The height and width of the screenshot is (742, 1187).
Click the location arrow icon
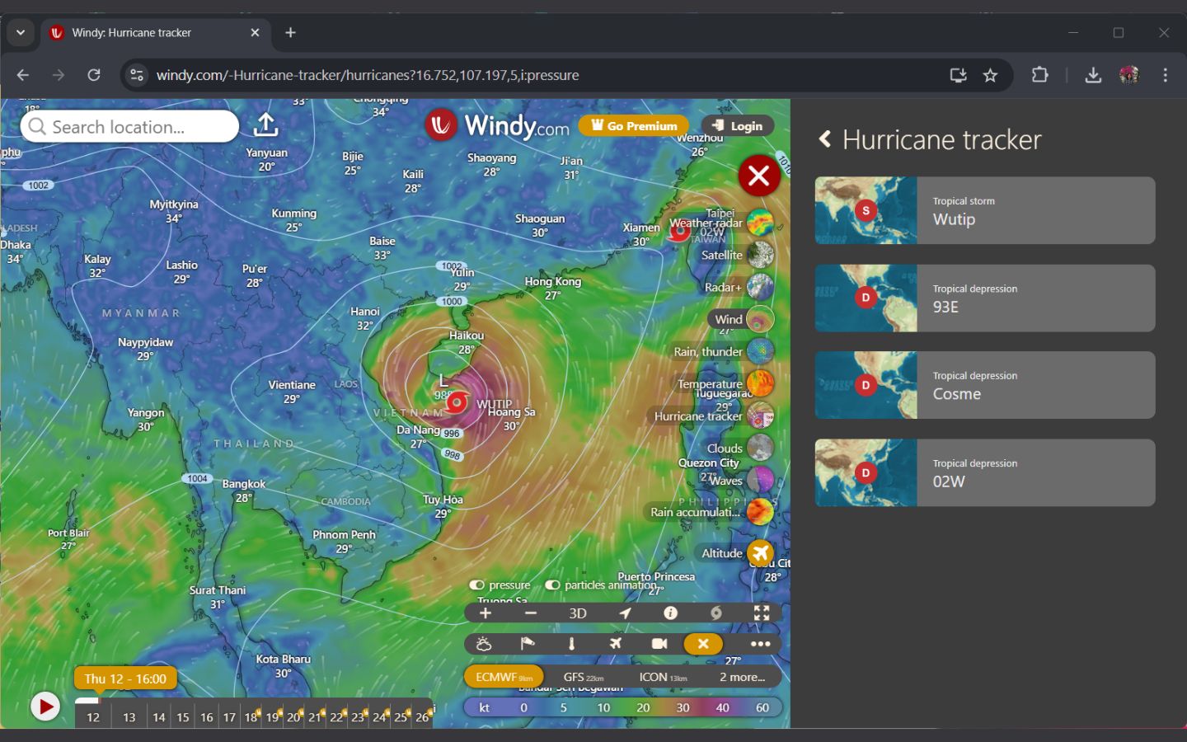(x=626, y=613)
